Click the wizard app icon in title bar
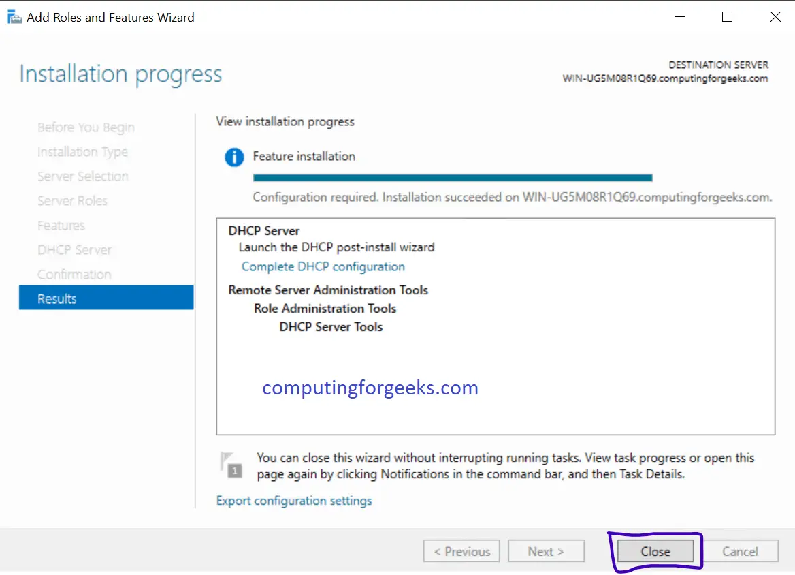This screenshot has width=795, height=575. 14,18
